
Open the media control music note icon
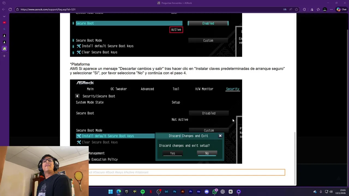[x=312, y=9]
